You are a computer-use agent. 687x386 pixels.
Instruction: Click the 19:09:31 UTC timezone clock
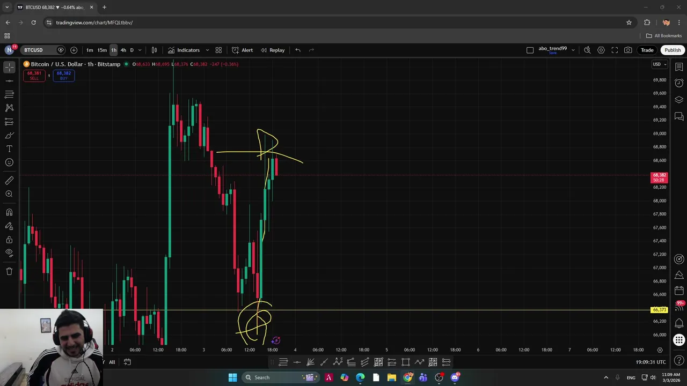point(652,362)
